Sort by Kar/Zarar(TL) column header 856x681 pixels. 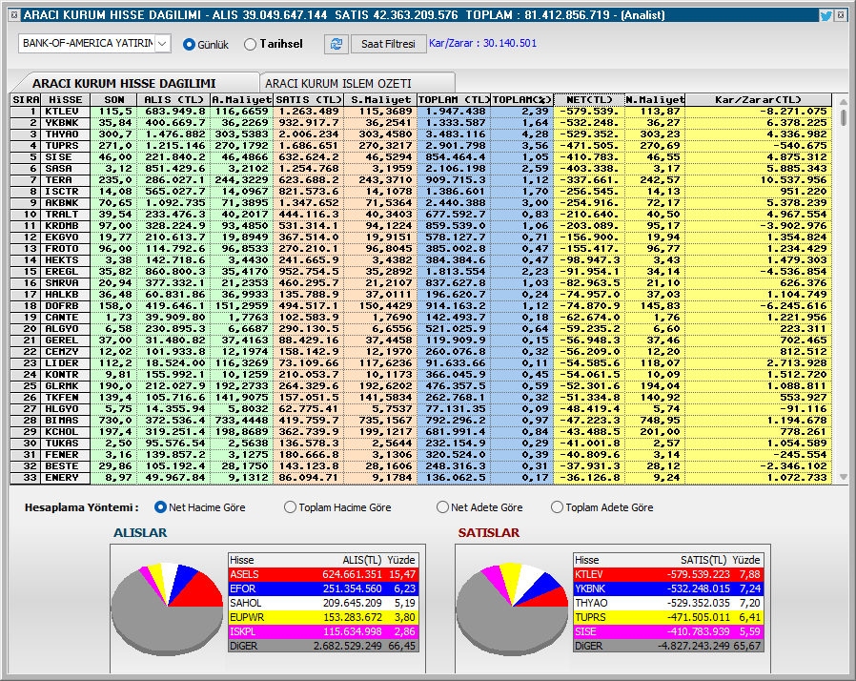[x=758, y=99]
